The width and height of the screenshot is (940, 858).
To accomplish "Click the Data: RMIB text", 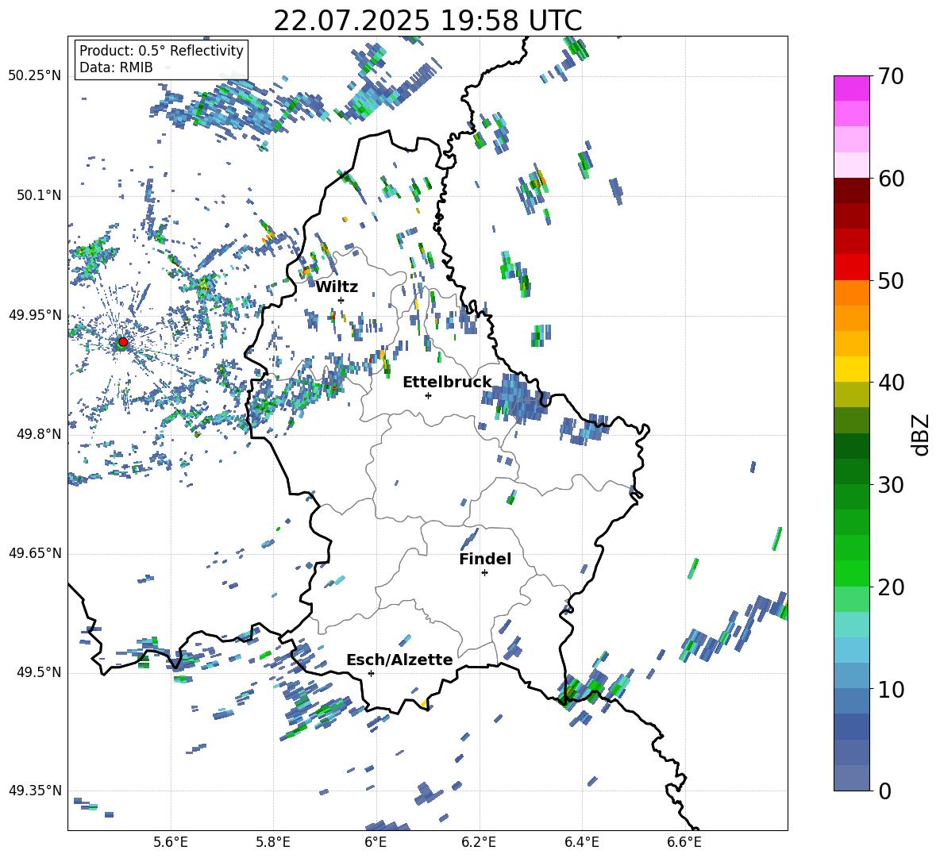I will [x=116, y=67].
